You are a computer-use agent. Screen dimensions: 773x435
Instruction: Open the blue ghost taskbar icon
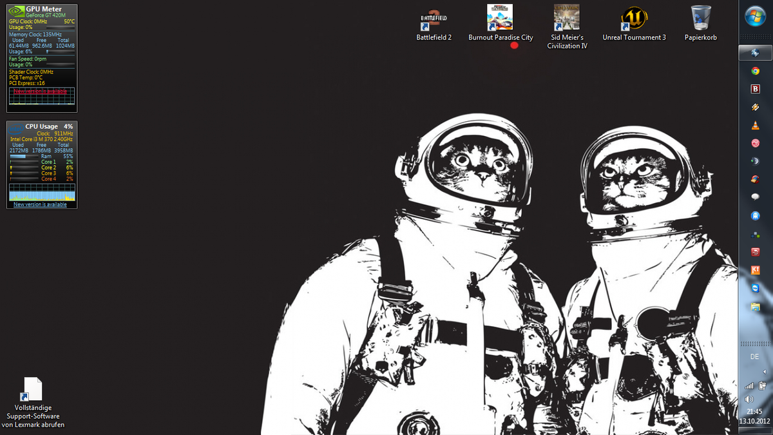755,215
